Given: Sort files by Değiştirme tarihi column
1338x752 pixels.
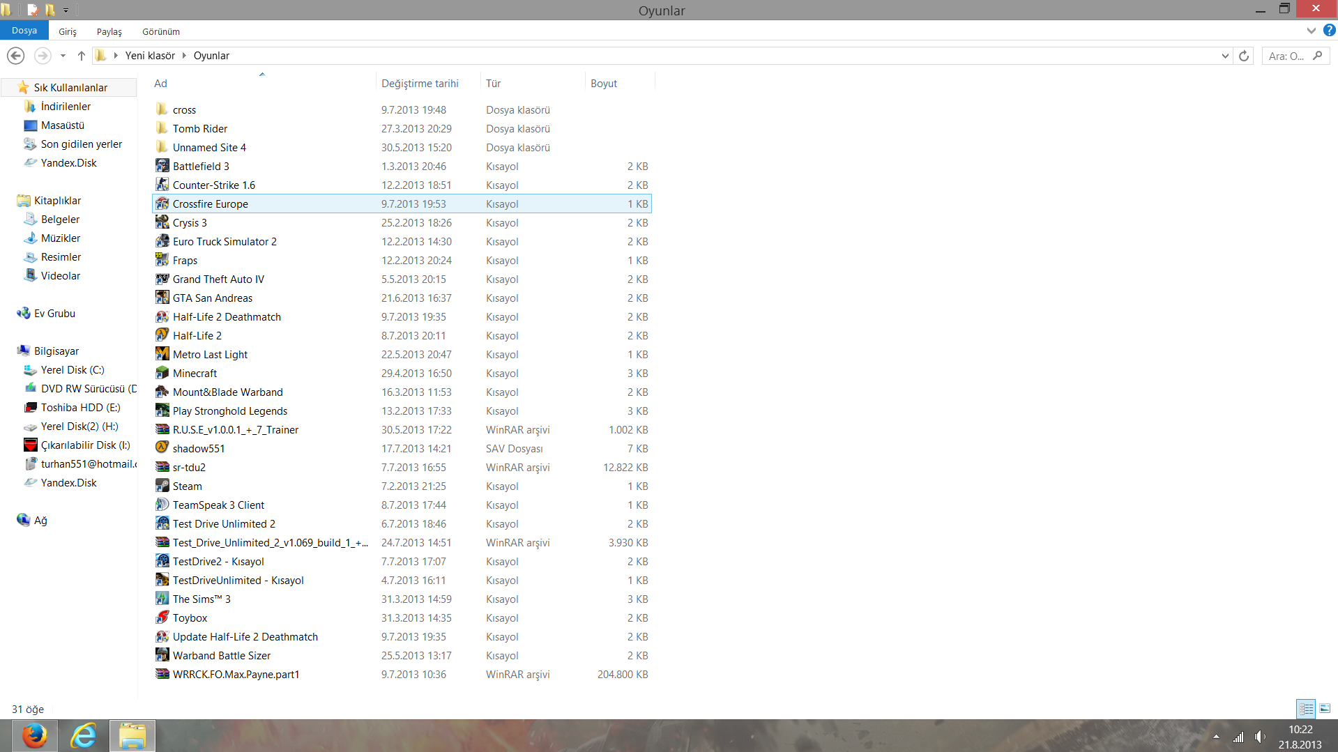Looking at the screenshot, I should (x=420, y=84).
